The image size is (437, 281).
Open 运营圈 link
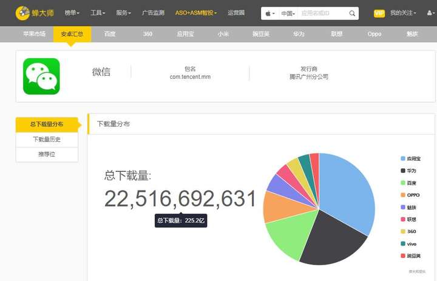tap(236, 13)
